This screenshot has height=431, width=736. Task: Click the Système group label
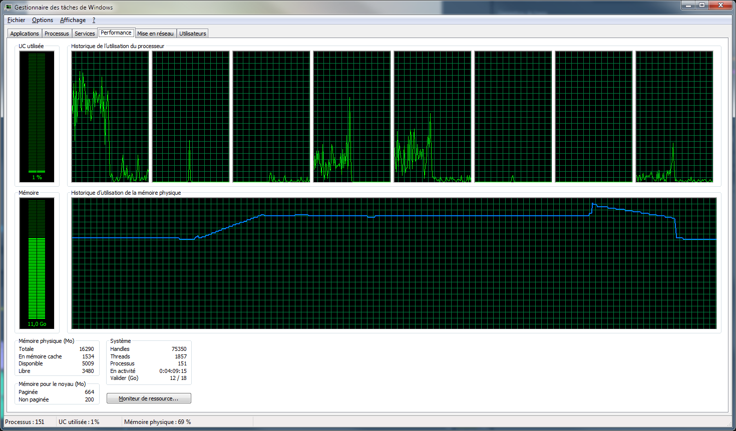(x=120, y=341)
